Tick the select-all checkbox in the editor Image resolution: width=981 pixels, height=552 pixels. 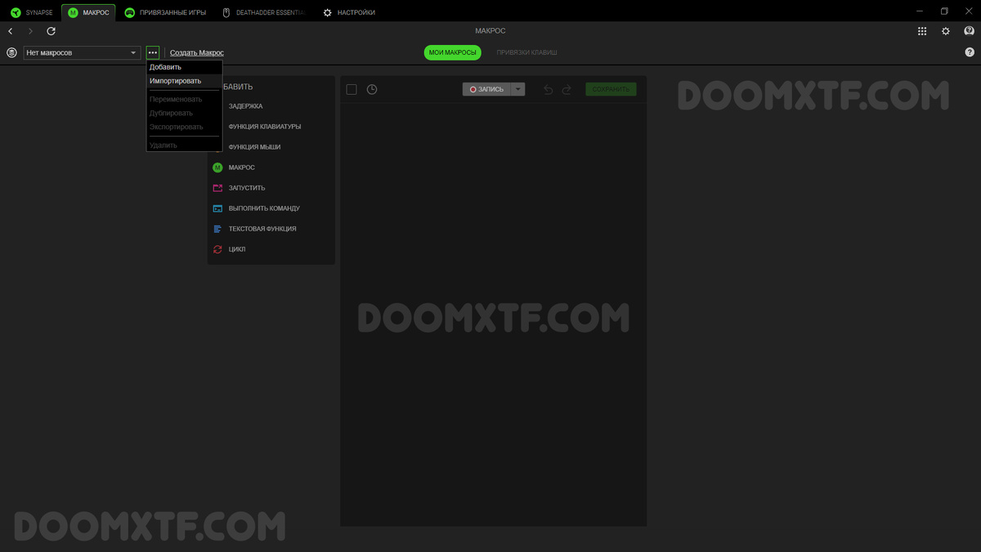click(352, 88)
